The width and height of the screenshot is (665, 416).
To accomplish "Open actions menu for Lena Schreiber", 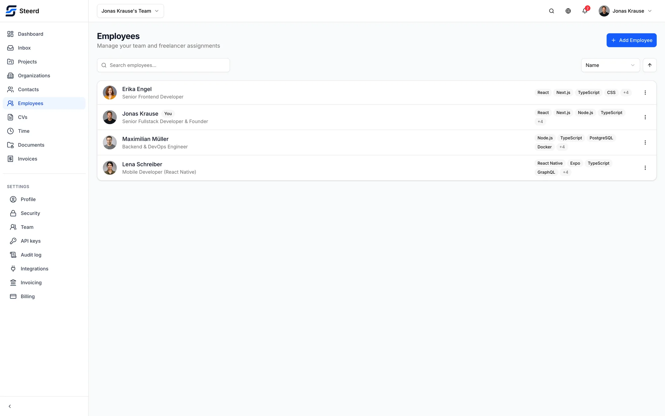I will [x=645, y=168].
